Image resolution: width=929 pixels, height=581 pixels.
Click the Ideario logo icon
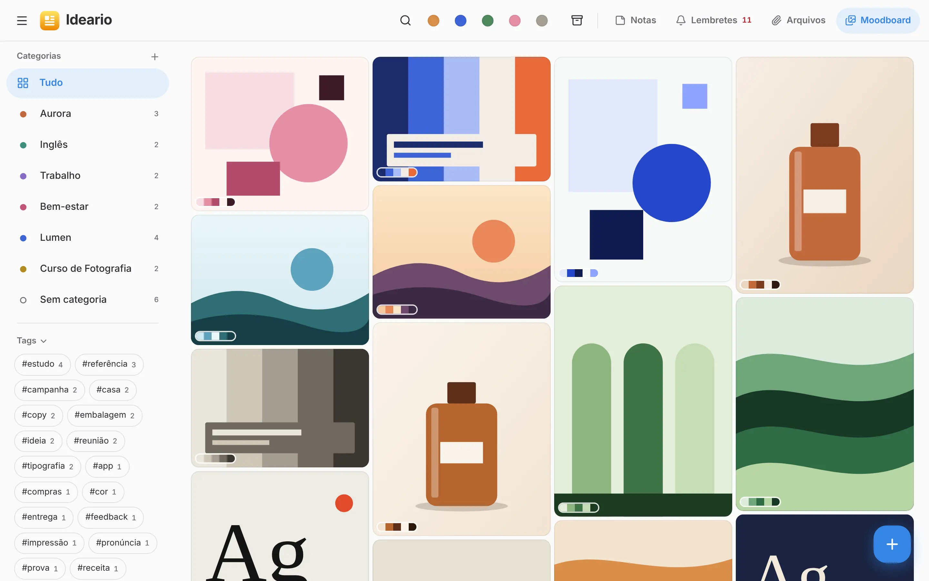50,20
